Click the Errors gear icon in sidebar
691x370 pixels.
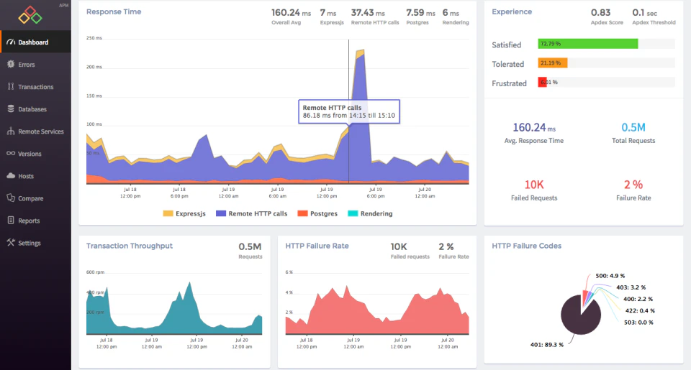point(10,65)
